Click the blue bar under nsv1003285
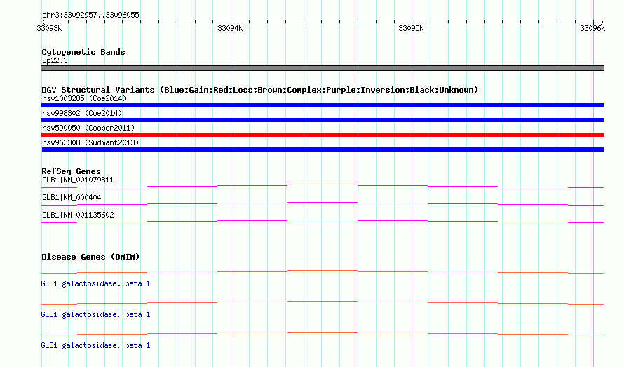 coord(323,105)
